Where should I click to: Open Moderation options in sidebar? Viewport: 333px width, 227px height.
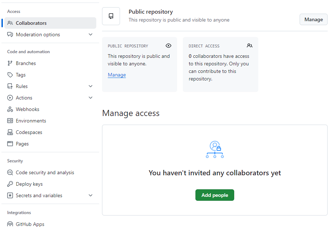50,34
